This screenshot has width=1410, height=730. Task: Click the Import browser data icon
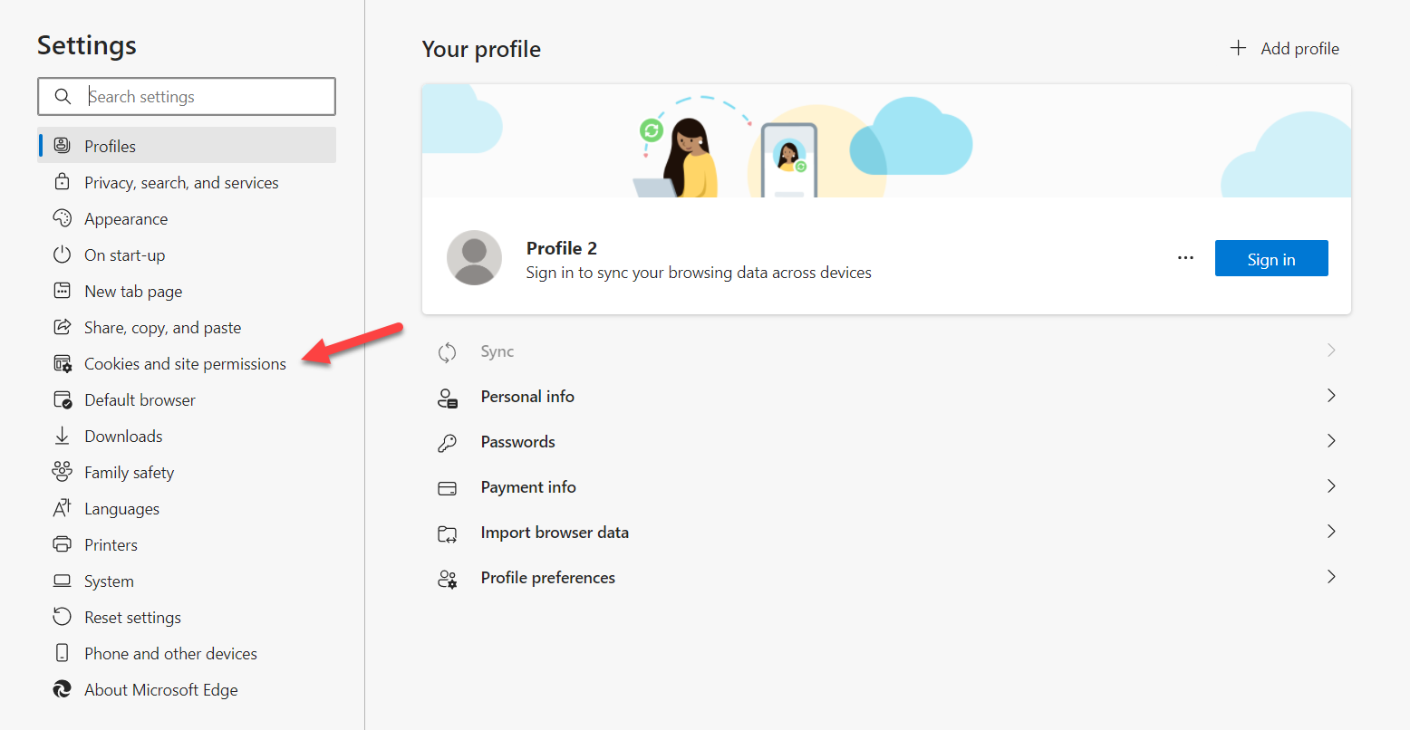pyautogui.click(x=448, y=533)
